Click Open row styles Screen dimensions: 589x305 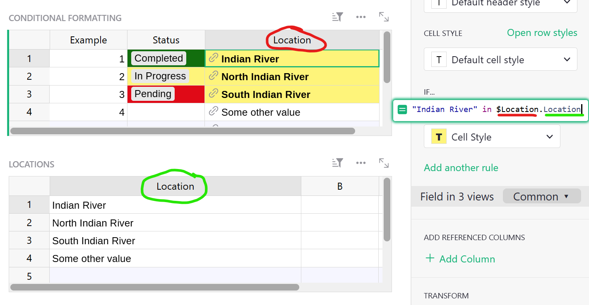tap(542, 33)
